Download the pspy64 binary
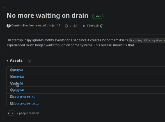Screen dimensions: 165x122 coord(18,83)
